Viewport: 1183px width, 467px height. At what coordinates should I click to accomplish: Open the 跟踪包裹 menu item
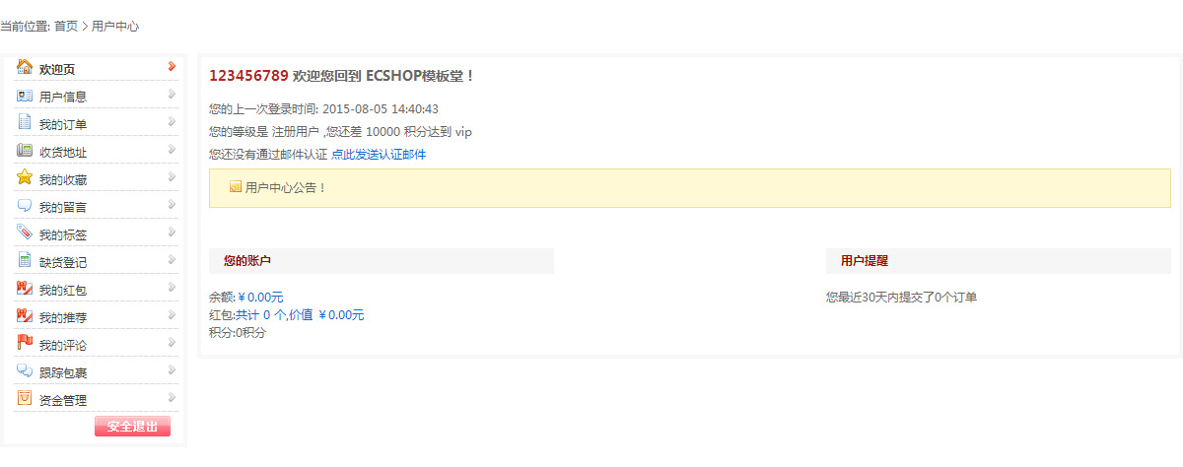point(63,372)
